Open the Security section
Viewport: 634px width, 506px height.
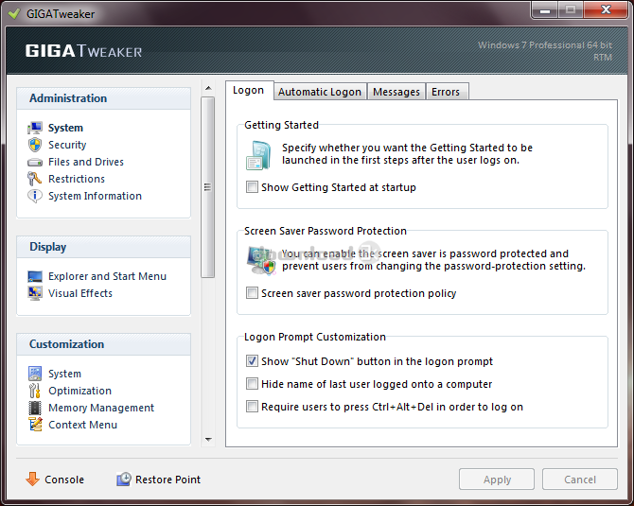tap(67, 145)
